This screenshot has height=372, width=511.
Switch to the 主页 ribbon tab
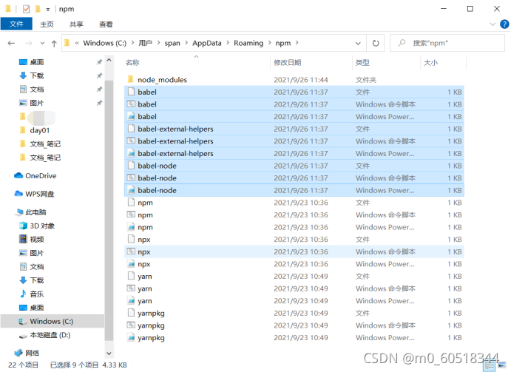pyautogui.click(x=47, y=24)
